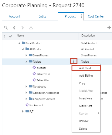The height and width of the screenshot is (135, 112).
Task: Expand the P_T node
Action: pos(23,111)
